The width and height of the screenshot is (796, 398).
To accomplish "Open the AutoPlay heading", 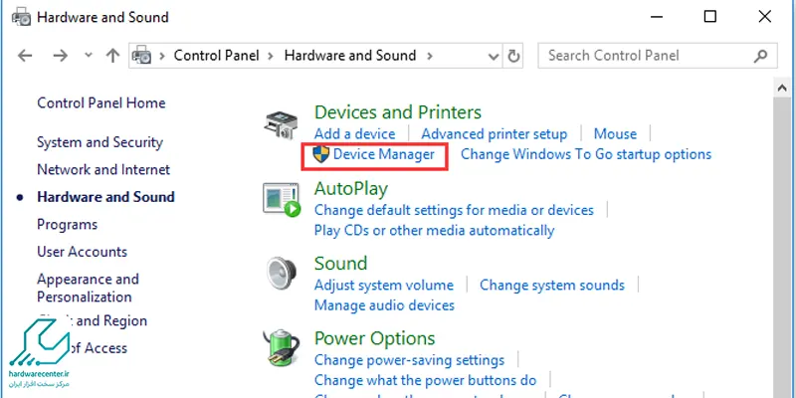I will click(351, 189).
